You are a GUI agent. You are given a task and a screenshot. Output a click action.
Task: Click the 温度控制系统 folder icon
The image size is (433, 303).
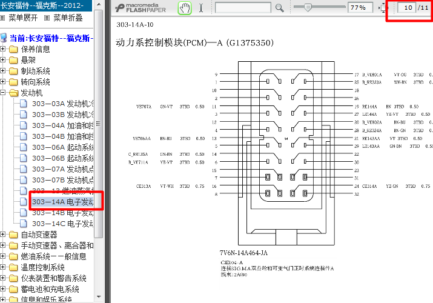click(x=13, y=267)
